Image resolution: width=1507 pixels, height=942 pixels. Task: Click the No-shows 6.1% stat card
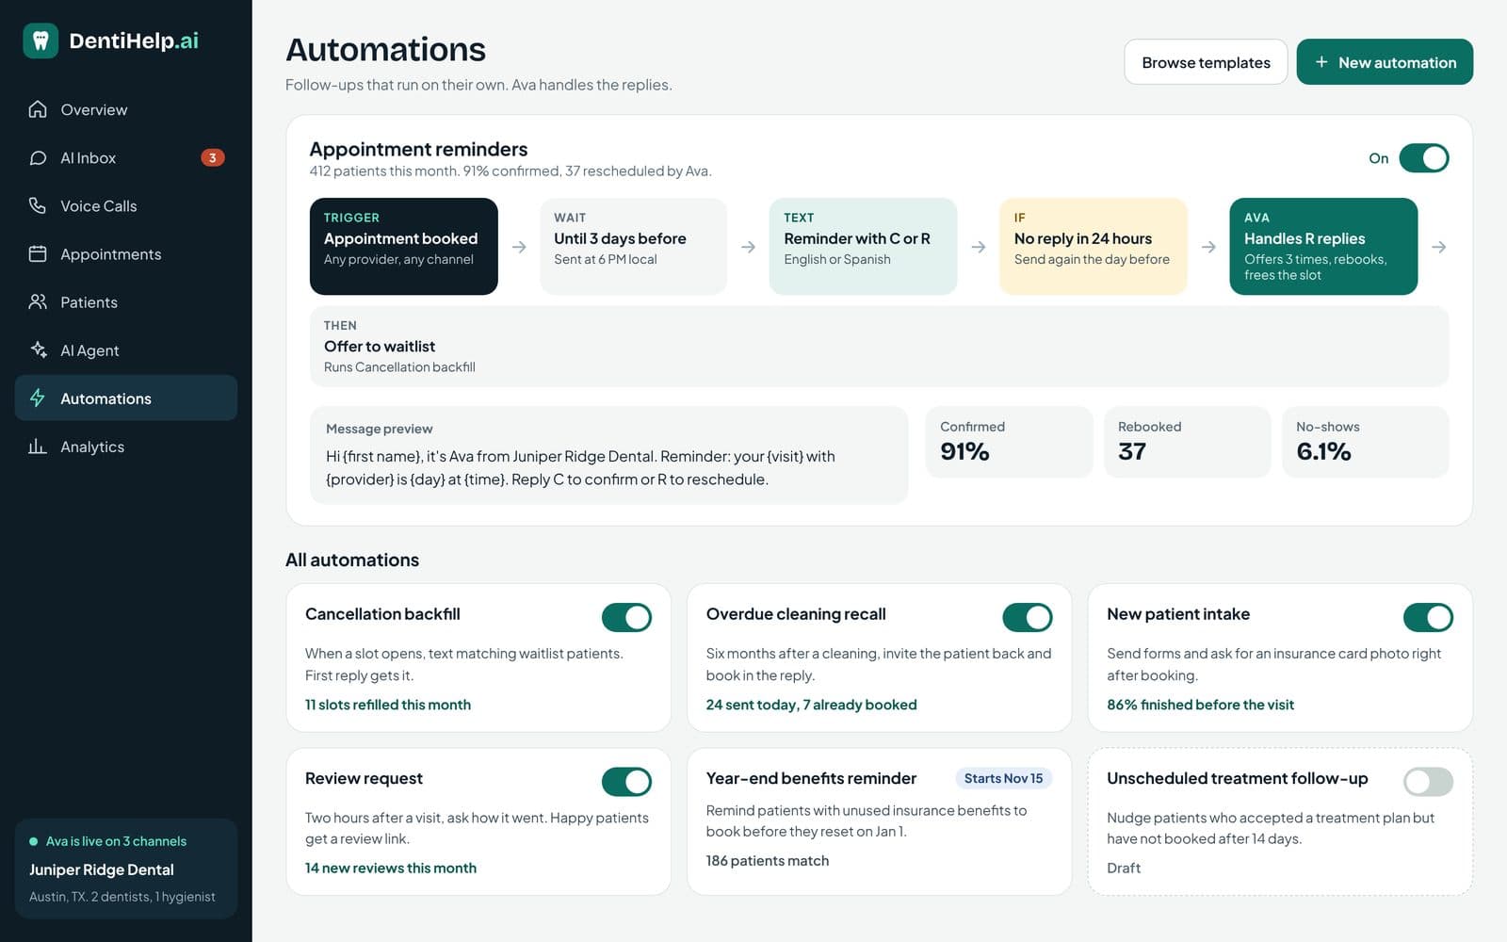(x=1365, y=442)
